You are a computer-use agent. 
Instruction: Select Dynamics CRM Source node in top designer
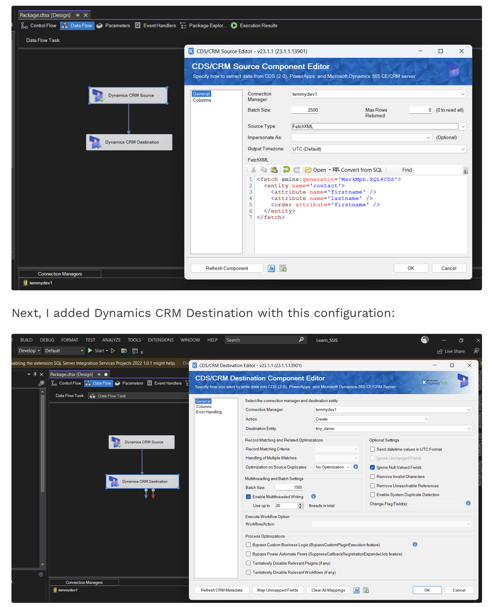coord(128,95)
